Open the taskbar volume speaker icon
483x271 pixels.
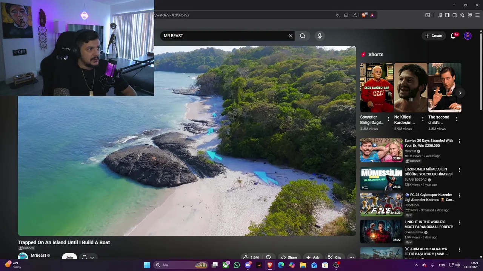(x=458, y=265)
